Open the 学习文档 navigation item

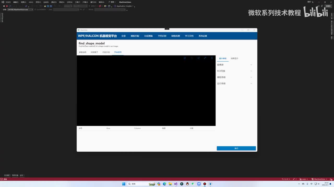click(189, 36)
